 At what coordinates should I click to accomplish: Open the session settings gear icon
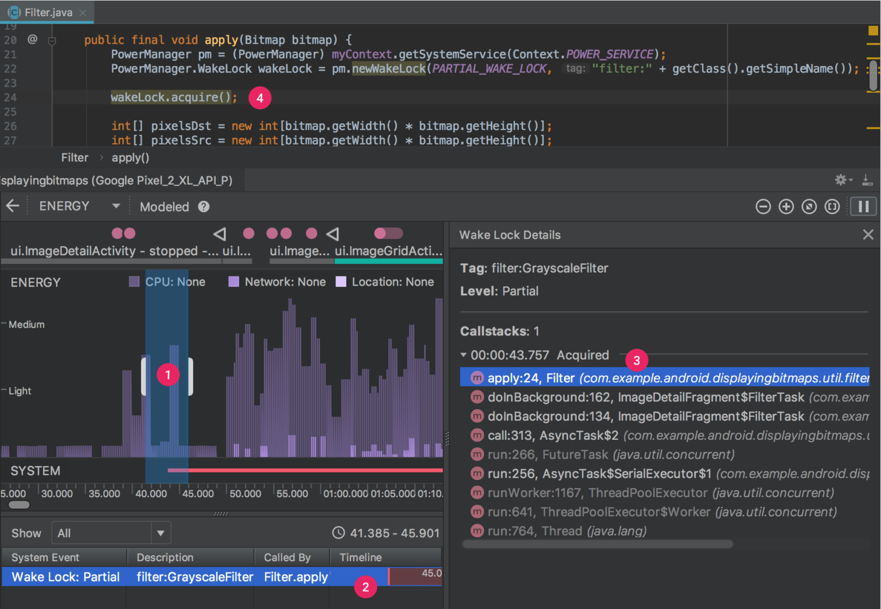(841, 179)
